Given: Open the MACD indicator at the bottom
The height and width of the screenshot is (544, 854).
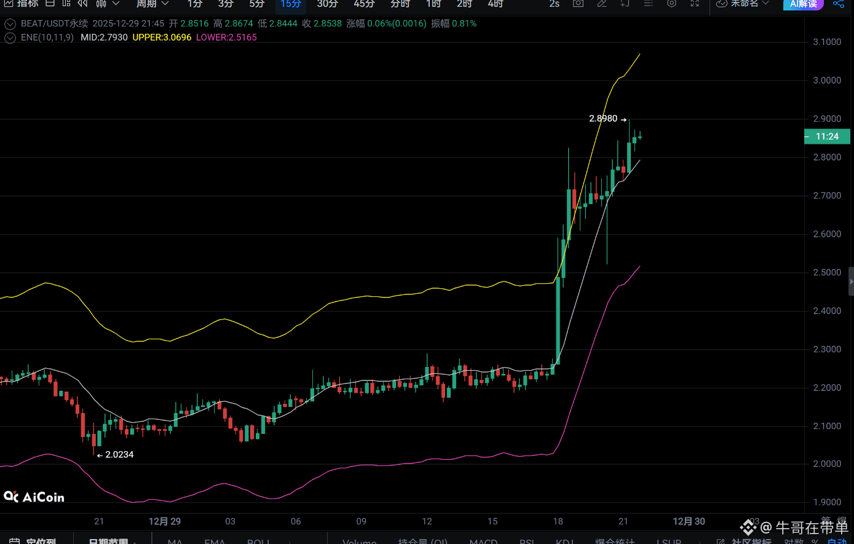Looking at the screenshot, I should pyautogui.click(x=483, y=541).
